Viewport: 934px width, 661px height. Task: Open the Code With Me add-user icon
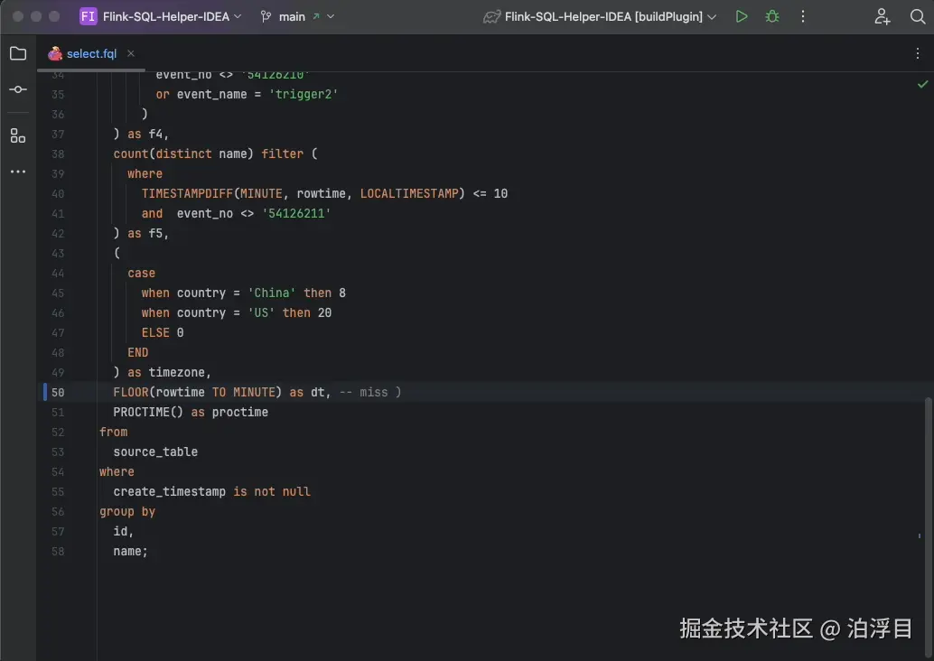pos(883,16)
